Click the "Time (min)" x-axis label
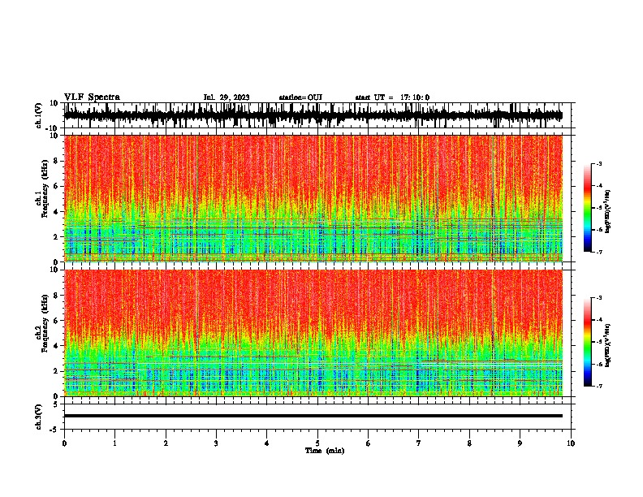 coord(325,451)
